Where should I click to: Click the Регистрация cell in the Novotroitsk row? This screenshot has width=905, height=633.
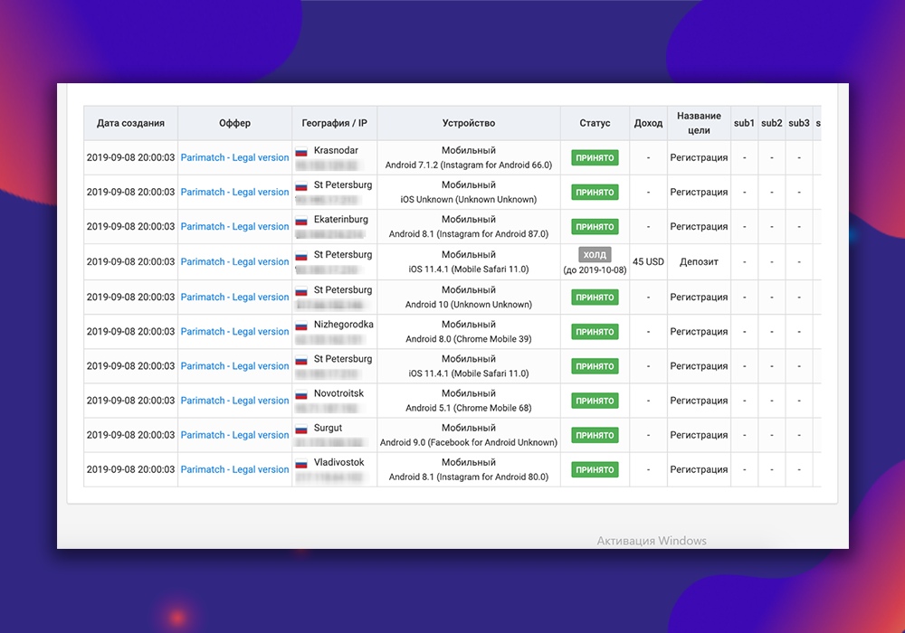pos(699,401)
